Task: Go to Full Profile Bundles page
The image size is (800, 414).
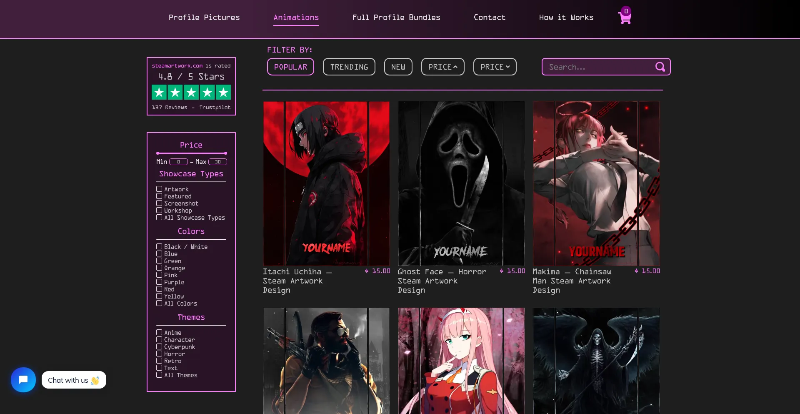Action: tap(396, 18)
